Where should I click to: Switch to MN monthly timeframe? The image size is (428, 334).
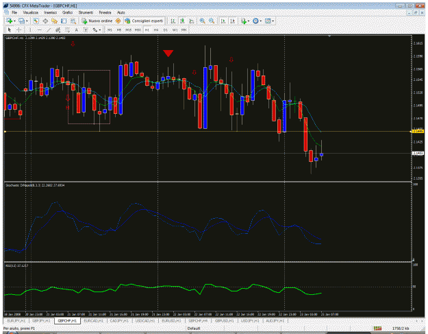click(184, 29)
